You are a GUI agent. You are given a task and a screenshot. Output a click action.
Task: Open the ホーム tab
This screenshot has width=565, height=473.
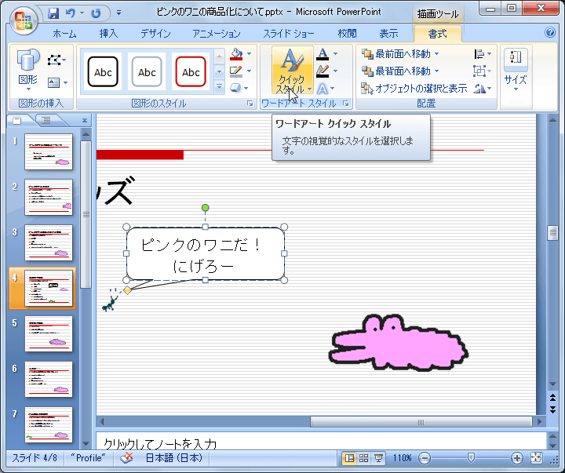point(64,34)
